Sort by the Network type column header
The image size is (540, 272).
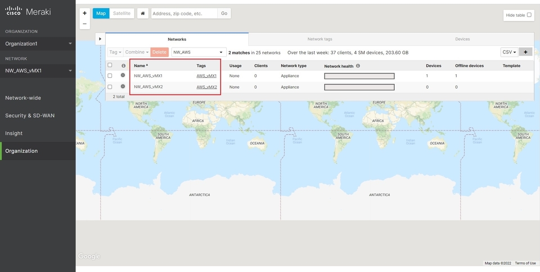tap(293, 66)
